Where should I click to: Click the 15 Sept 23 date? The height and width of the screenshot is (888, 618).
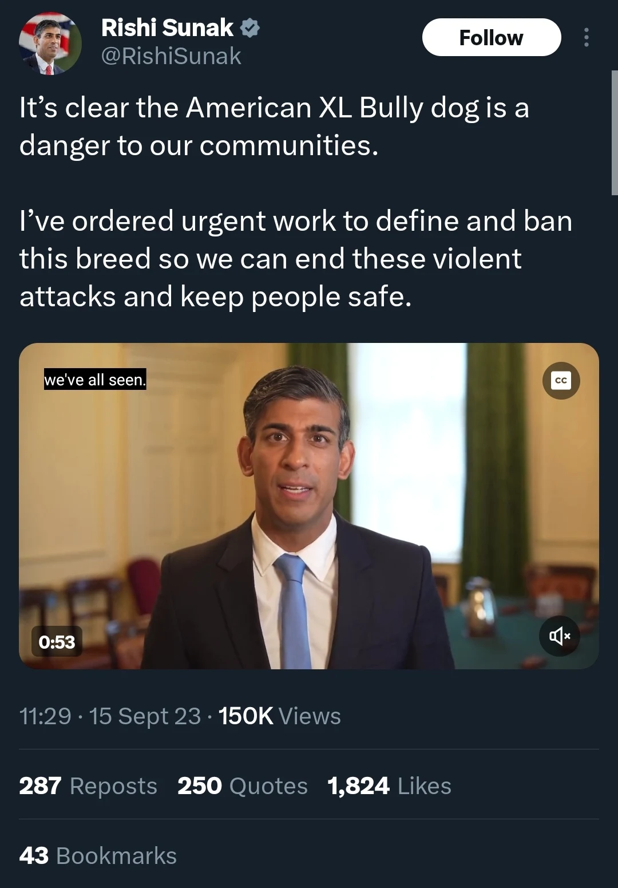click(145, 716)
